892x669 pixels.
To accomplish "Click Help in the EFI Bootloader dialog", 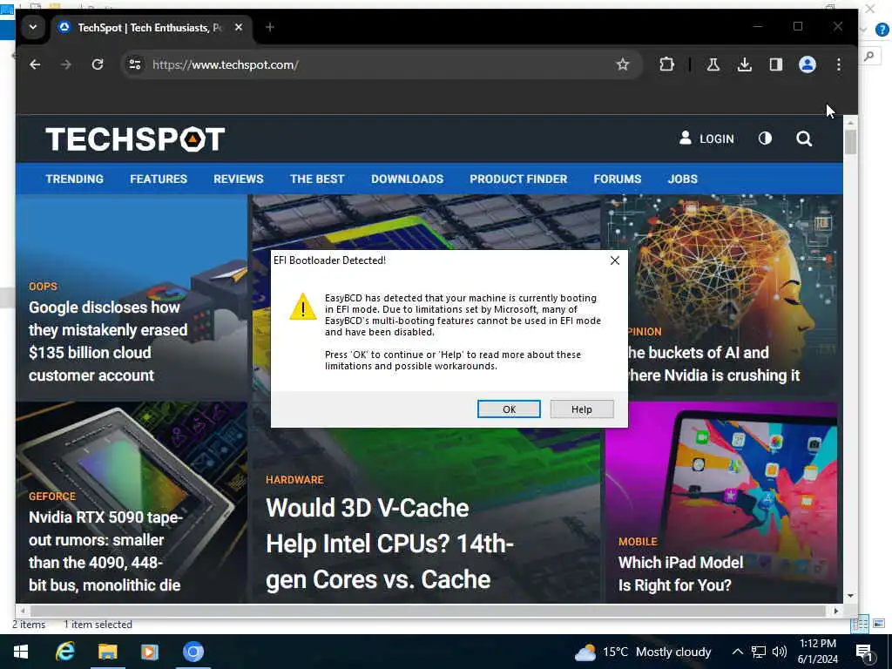I will click(x=581, y=409).
